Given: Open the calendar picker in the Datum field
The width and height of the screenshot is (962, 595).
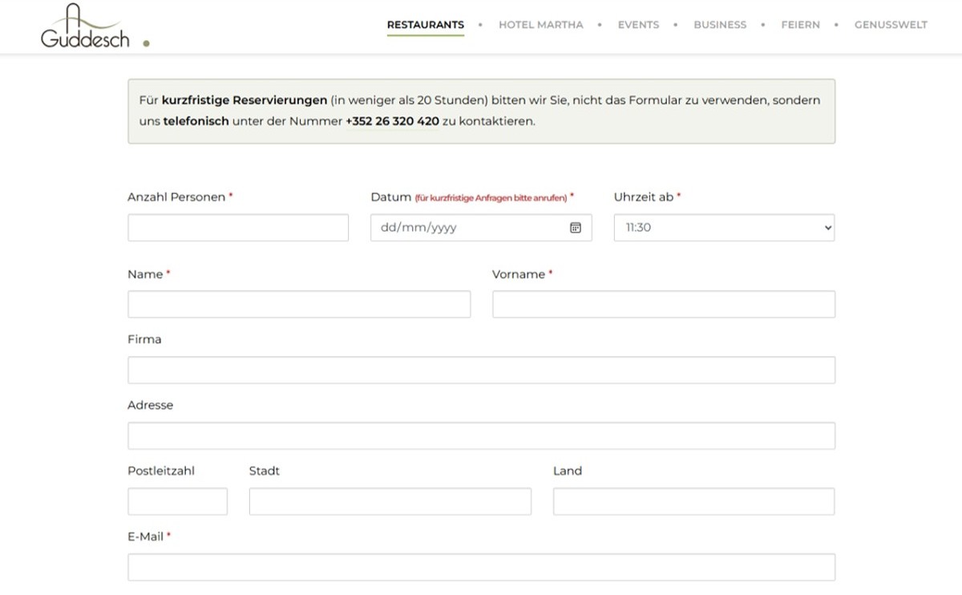Looking at the screenshot, I should [x=575, y=227].
